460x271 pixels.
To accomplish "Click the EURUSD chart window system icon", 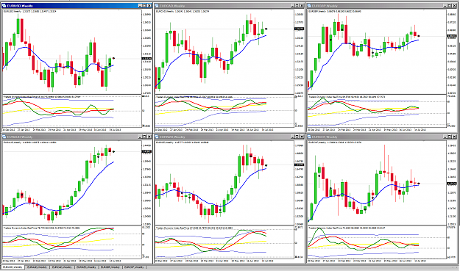I will click(4, 6).
